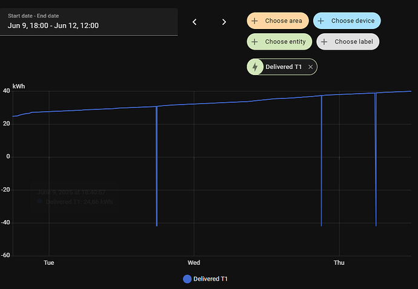This screenshot has width=418, height=289.
Task: Click the Choose label chip
Action: pos(348,42)
